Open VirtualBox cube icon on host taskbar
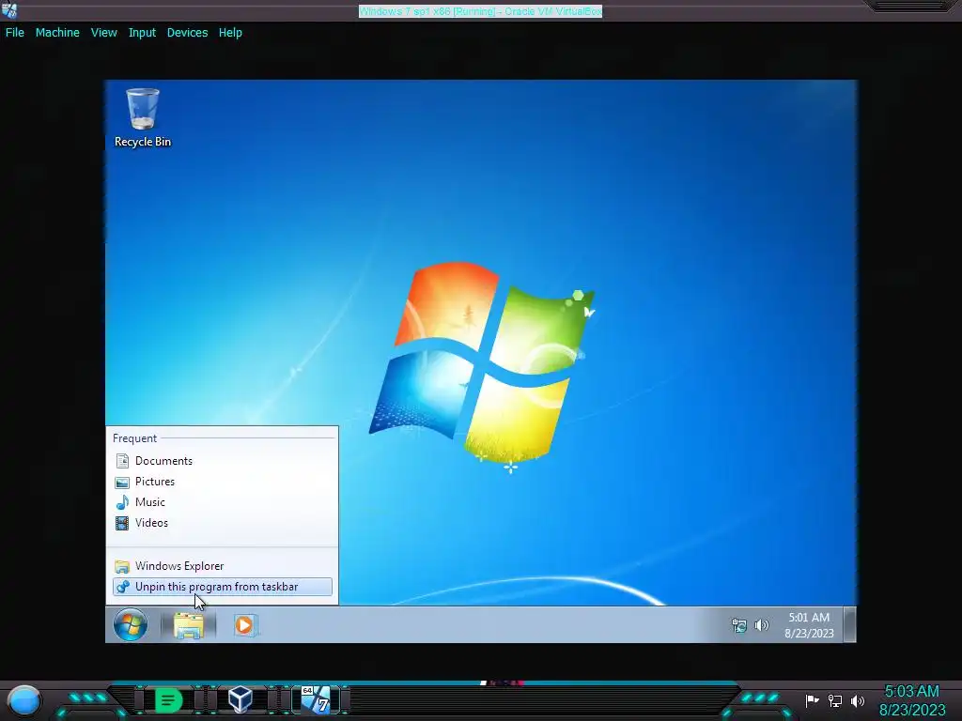Viewport: 962px width, 721px height. [240, 699]
